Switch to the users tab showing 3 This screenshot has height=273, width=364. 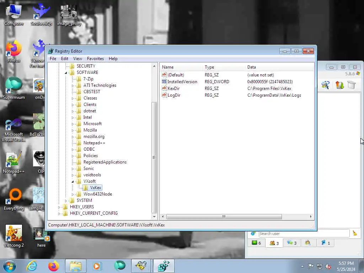point(274,243)
